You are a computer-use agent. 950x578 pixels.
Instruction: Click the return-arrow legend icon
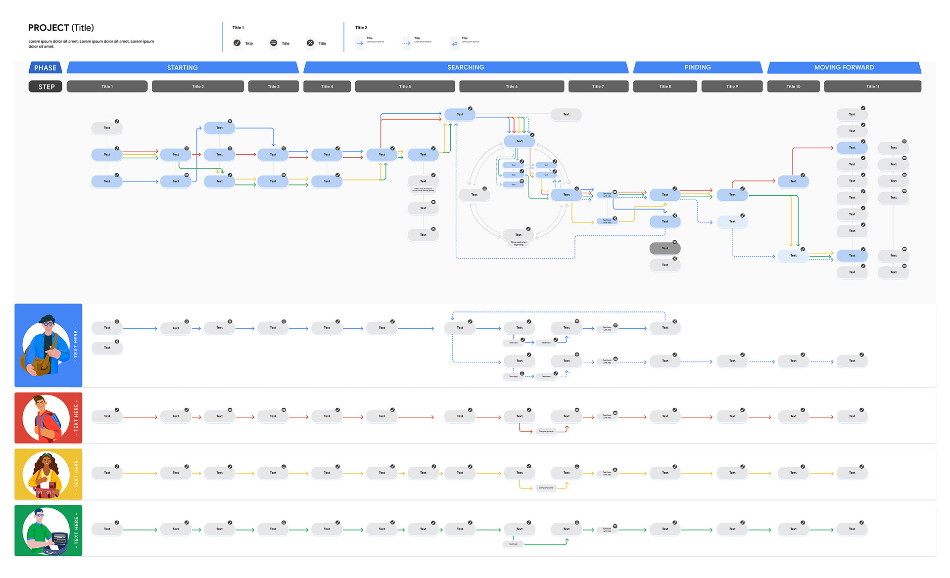click(455, 44)
